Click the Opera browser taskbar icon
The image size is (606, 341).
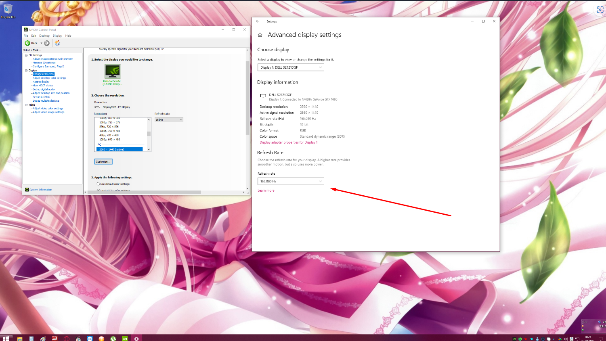coord(66,339)
